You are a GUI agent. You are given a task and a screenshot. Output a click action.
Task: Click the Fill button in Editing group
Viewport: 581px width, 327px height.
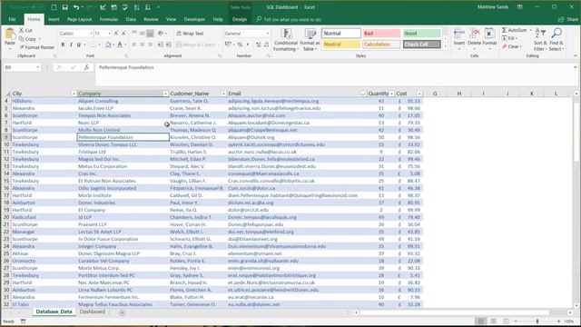pyautogui.click(x=510, y=38)
